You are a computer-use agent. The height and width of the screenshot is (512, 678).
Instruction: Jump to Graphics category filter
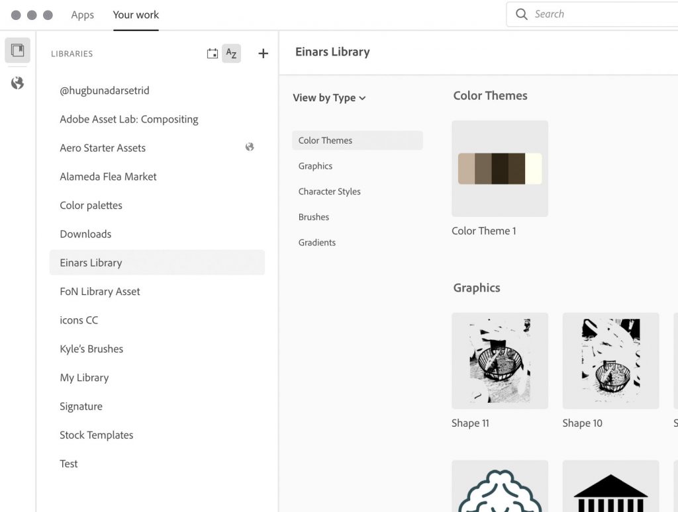(x=315, y=166)
